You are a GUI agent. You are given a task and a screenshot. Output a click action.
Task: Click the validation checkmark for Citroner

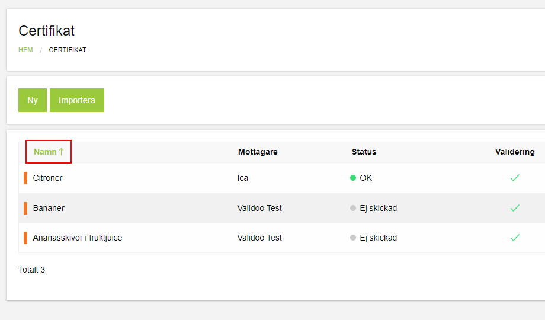515,178
